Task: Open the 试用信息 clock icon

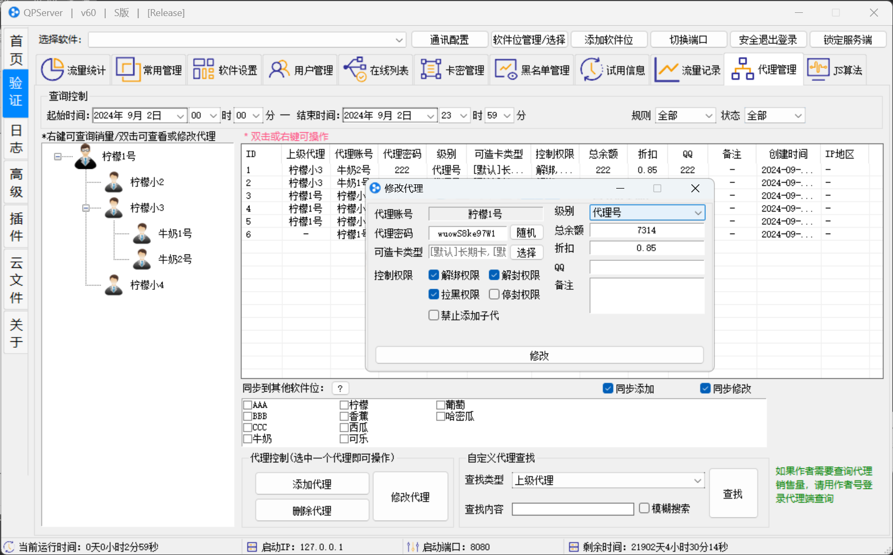Action: click(591, 70)
